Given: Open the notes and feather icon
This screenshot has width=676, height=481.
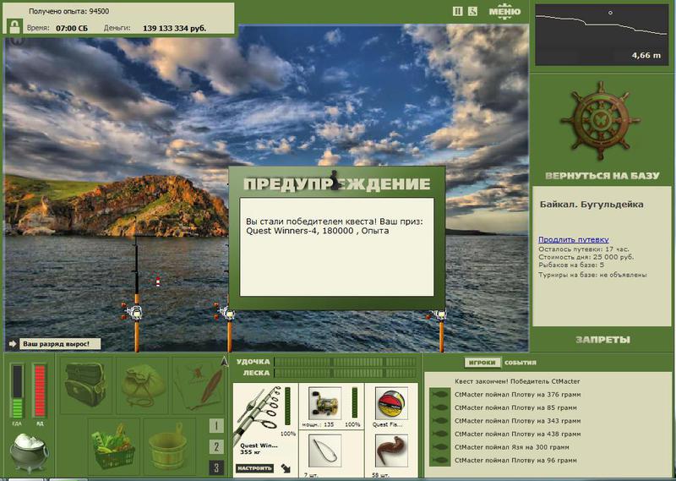Looking at the screenshot, I should pyautogui.click(x=199, y=385).
